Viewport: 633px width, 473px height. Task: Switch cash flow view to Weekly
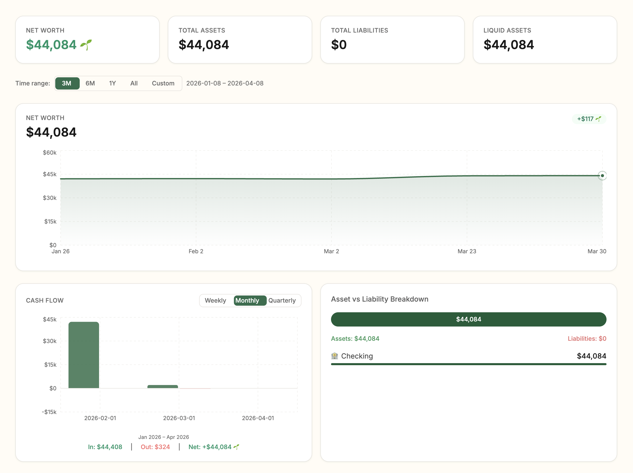click(215, 300)
